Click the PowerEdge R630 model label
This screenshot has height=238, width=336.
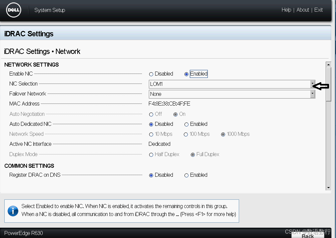(24, 233)
